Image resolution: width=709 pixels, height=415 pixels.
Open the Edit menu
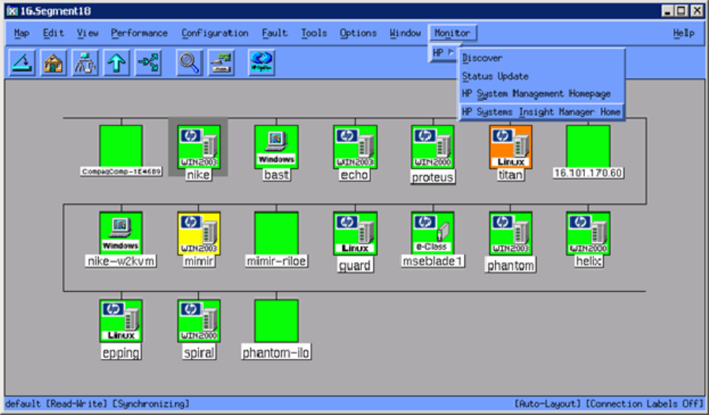[x=53, y=33]
